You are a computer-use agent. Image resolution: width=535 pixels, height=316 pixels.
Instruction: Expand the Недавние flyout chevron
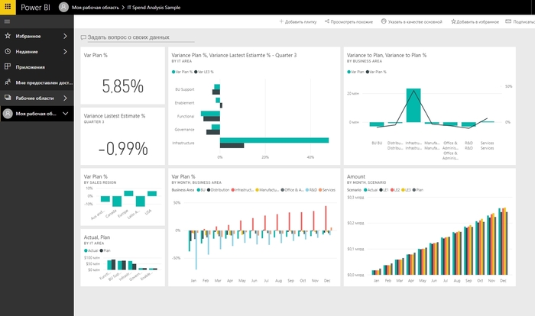(66, 51)
